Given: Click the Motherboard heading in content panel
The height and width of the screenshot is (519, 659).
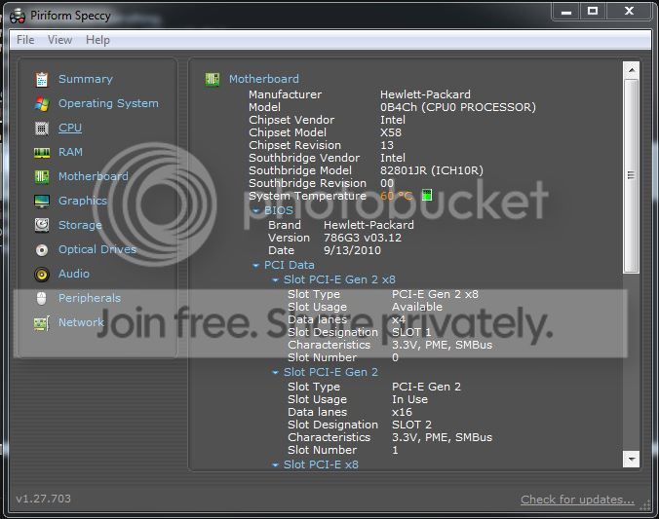Looking at the screenshot, I should point(264,79).
